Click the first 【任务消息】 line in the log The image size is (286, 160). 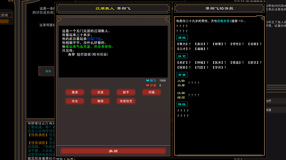41,135
